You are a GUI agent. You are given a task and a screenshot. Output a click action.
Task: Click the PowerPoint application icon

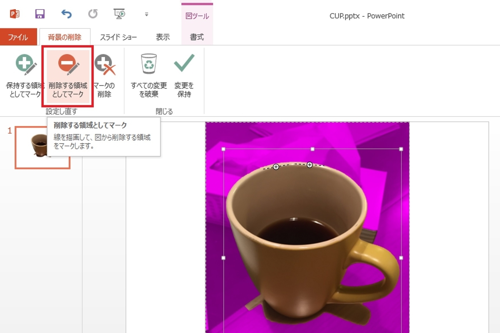(x=15, y=14)
